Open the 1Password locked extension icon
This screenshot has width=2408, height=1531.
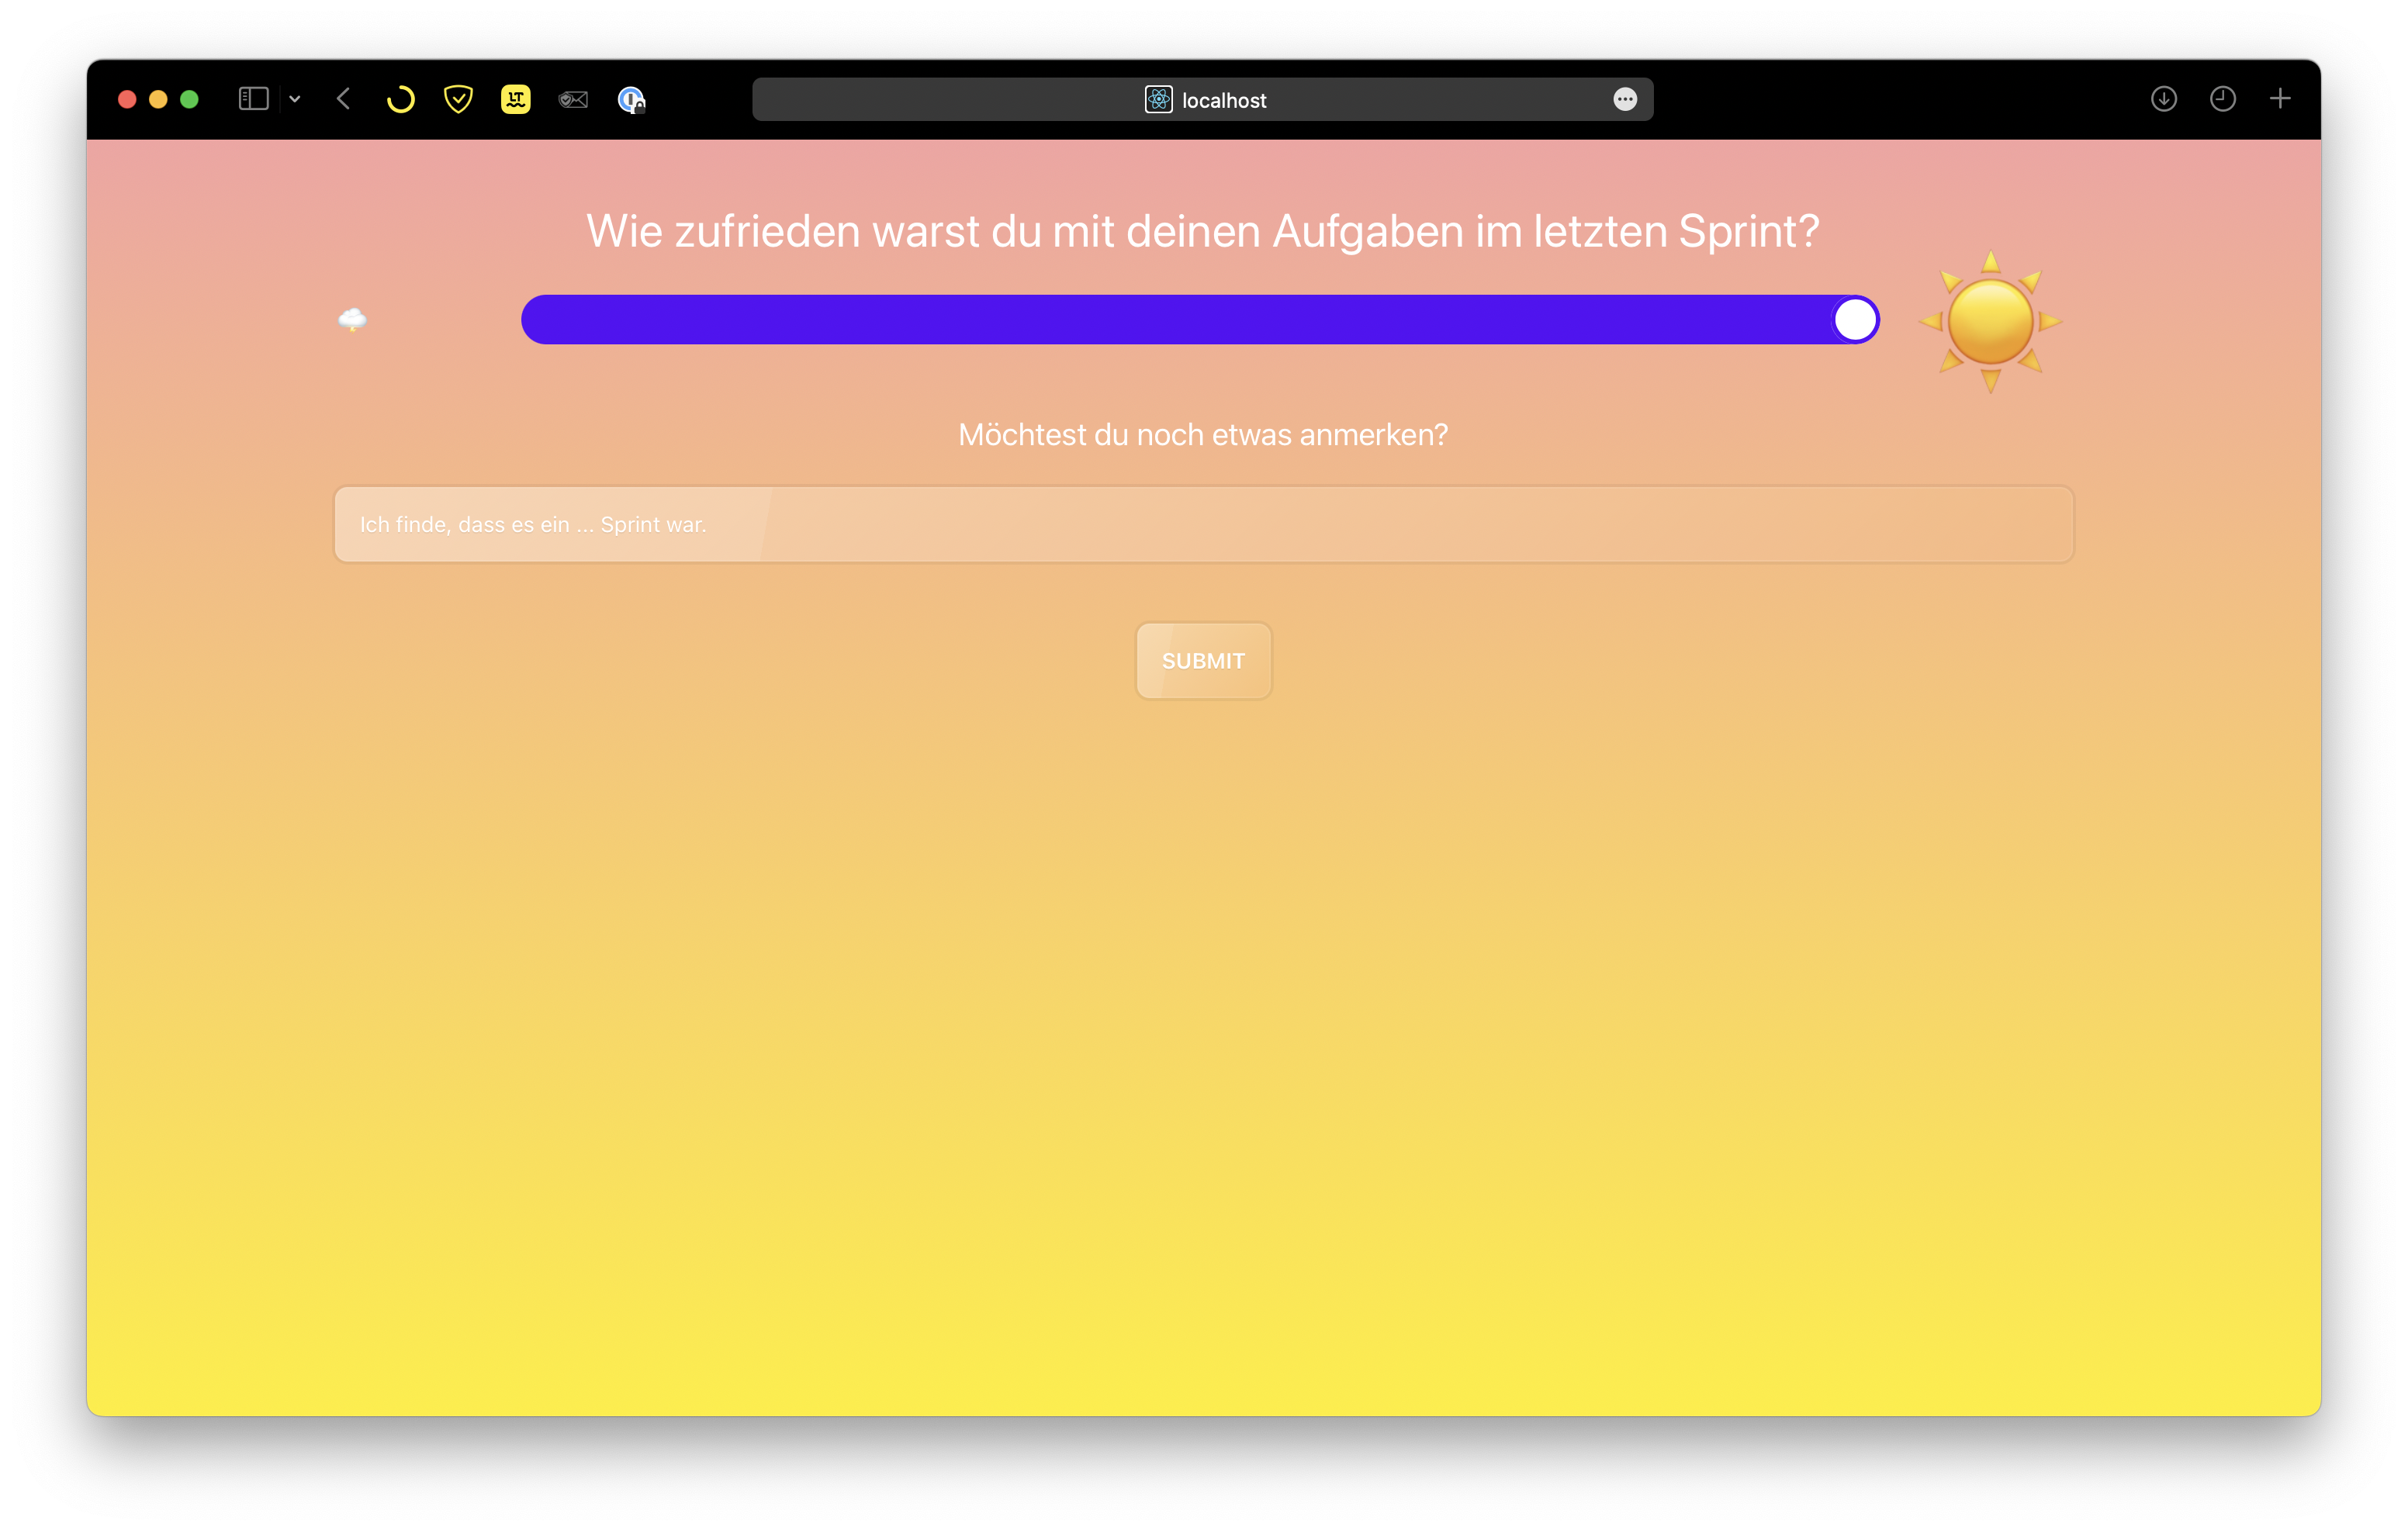pyautogui.click(x=631, y=99)
